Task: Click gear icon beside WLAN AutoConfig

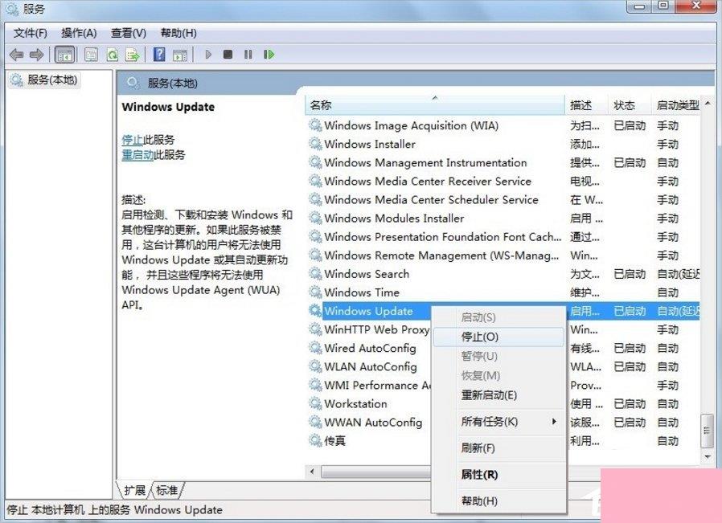Action: (315, 366)
